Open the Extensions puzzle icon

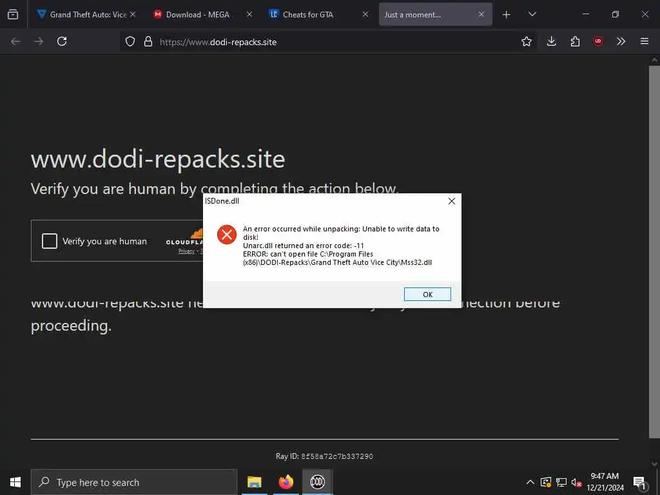(x=575, y=41)
